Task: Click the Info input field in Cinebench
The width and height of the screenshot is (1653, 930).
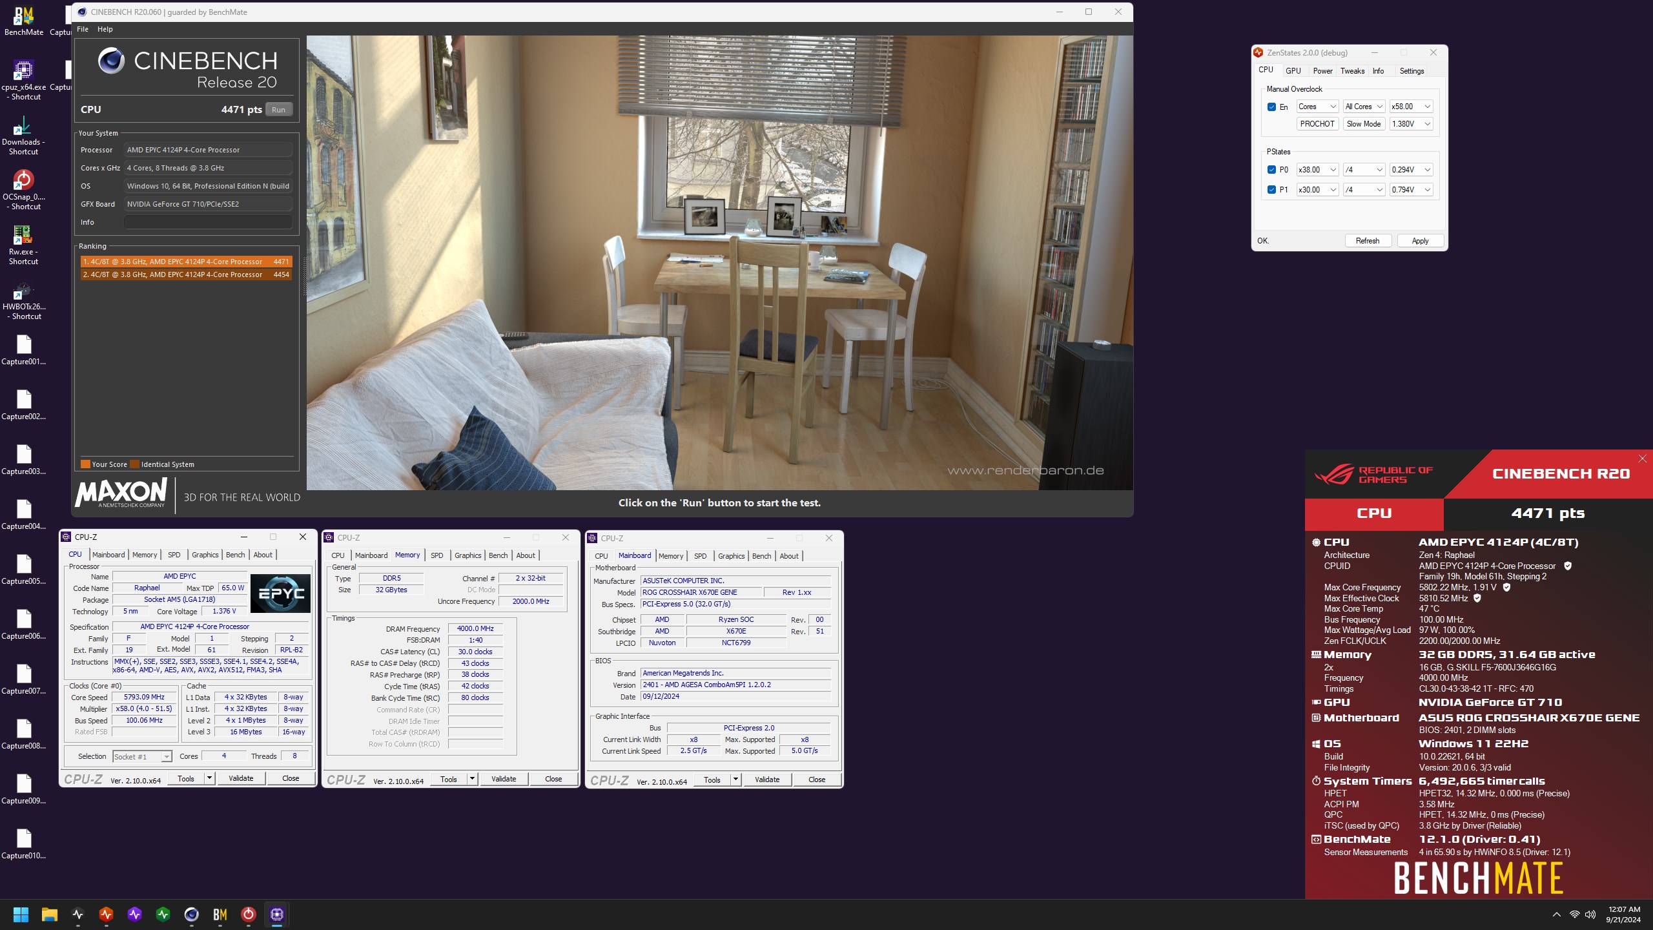Action: pyautogui.click(x=208, y=222)
